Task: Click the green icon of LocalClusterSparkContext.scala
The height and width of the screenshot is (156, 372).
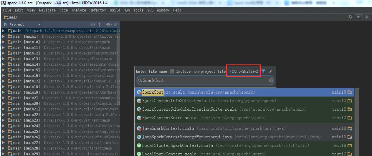Action: 139,145
